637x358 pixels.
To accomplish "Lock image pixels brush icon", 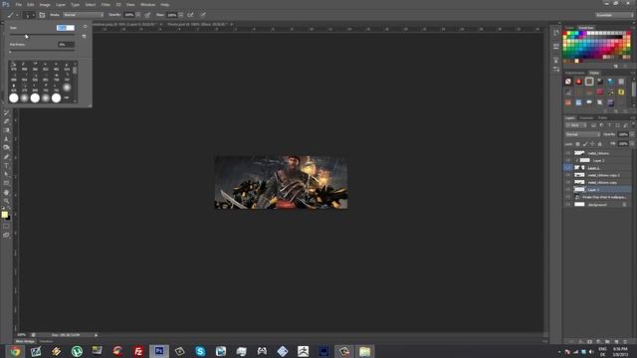I will click(585, 143).
